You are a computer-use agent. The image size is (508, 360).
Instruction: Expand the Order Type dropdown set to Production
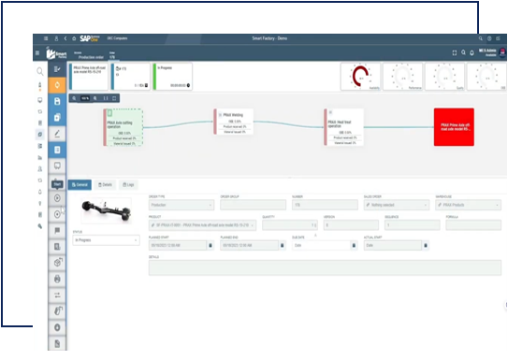[x=181, y=205]
